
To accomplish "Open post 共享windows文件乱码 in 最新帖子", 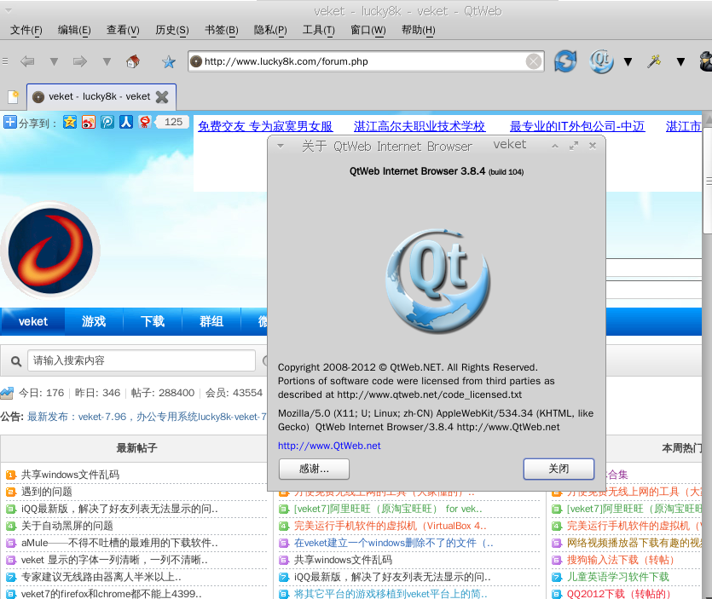I will pos(71,475).
